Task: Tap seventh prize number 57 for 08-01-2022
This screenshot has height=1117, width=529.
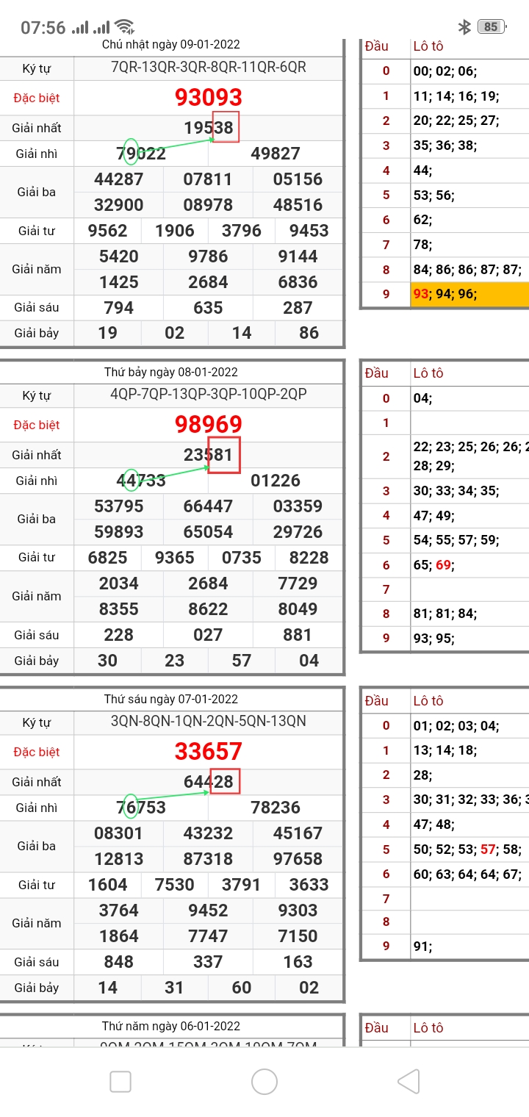Action: [x=242, y=660]
